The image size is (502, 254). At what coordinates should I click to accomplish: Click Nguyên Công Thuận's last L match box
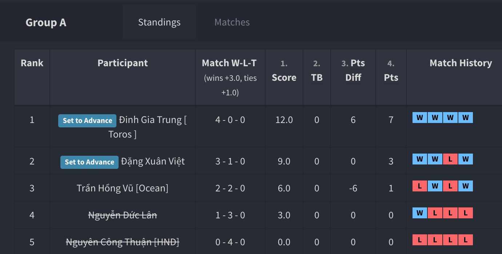pyautogui.click(x=466, y=240)
